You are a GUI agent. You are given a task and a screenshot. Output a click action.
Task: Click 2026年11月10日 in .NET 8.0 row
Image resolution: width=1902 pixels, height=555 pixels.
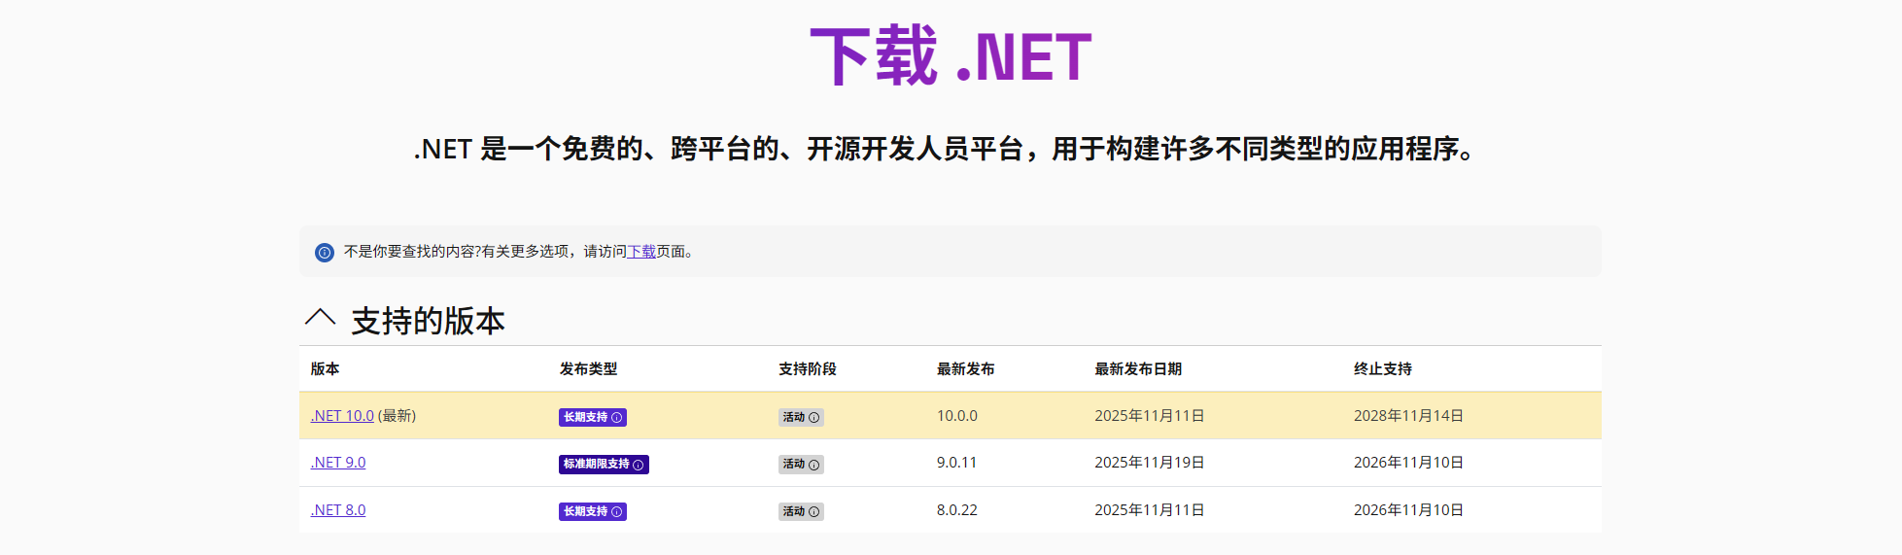coord(1408,510)
